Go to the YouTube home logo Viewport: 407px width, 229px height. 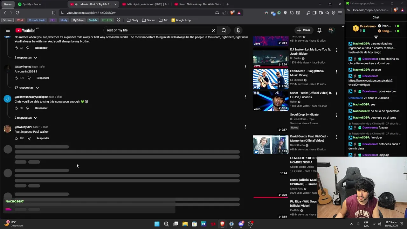click(x=25, y=30)
